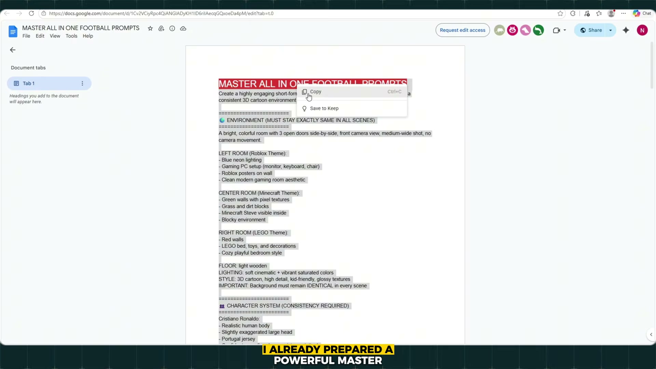656x369 pixels.
Task: Open the Copilot Chat sidebar
Action: [x=642, y=13]
